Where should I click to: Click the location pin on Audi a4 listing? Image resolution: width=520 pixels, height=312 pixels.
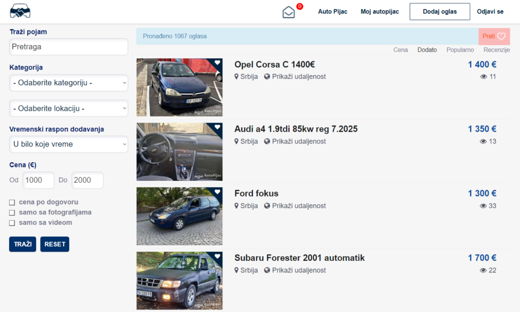coord(237,141)
